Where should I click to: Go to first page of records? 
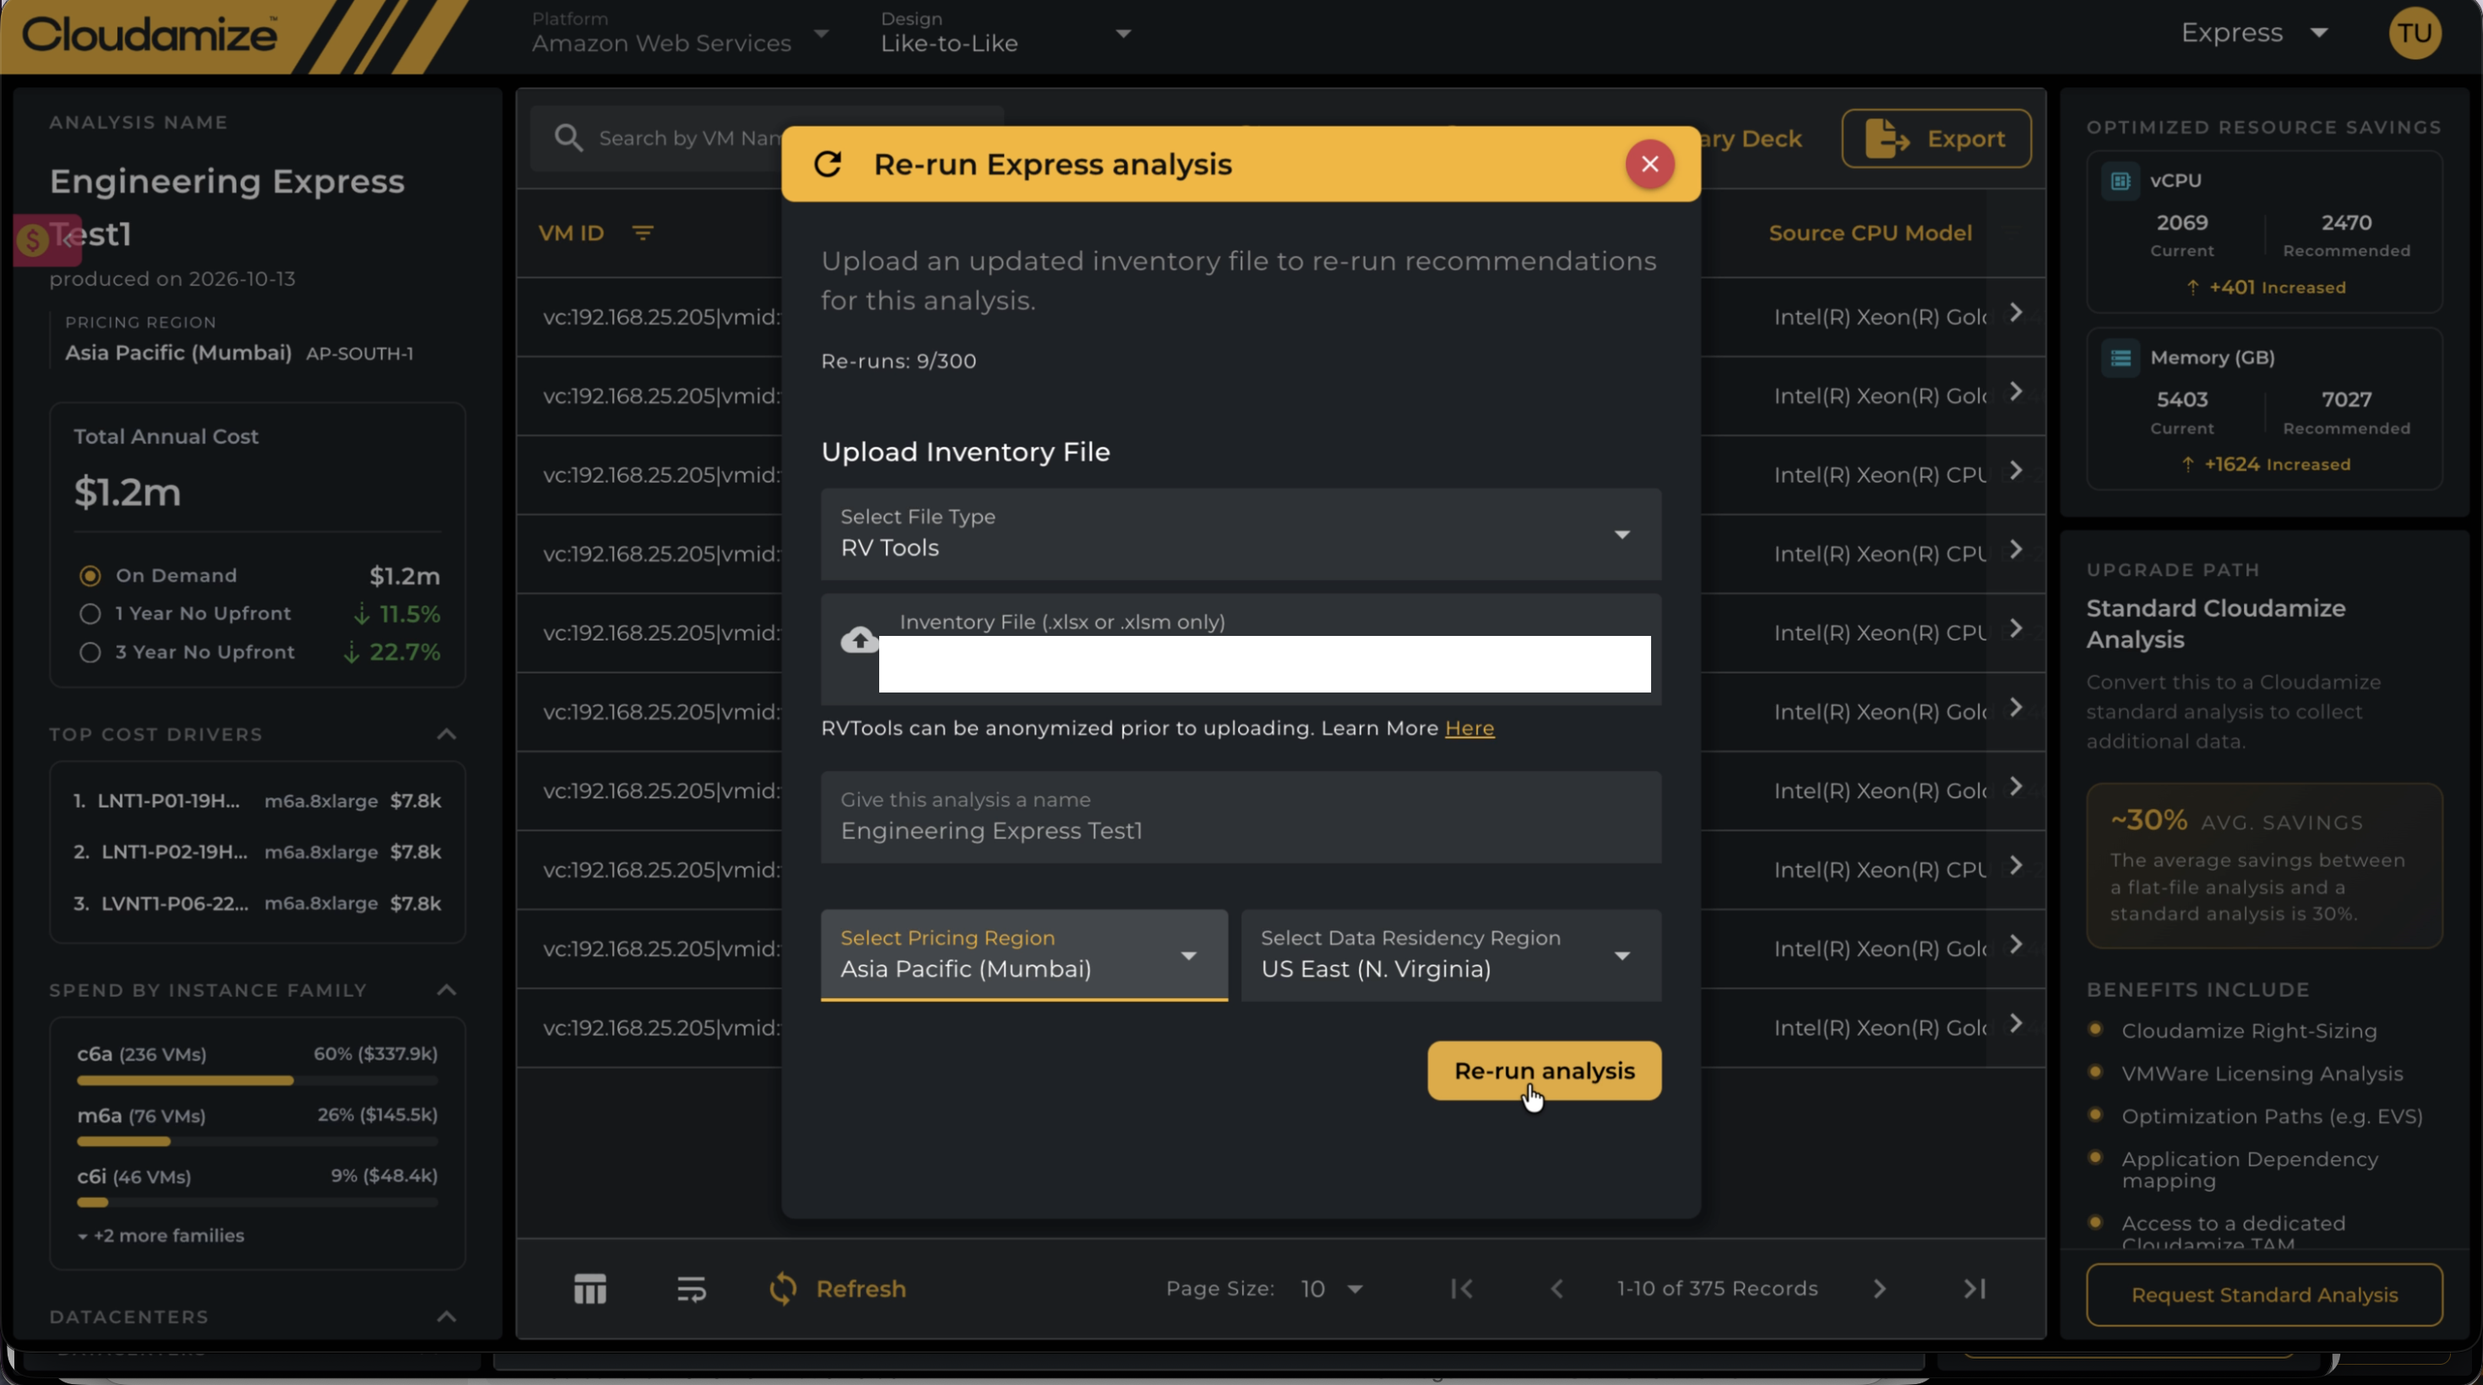1461,1289
